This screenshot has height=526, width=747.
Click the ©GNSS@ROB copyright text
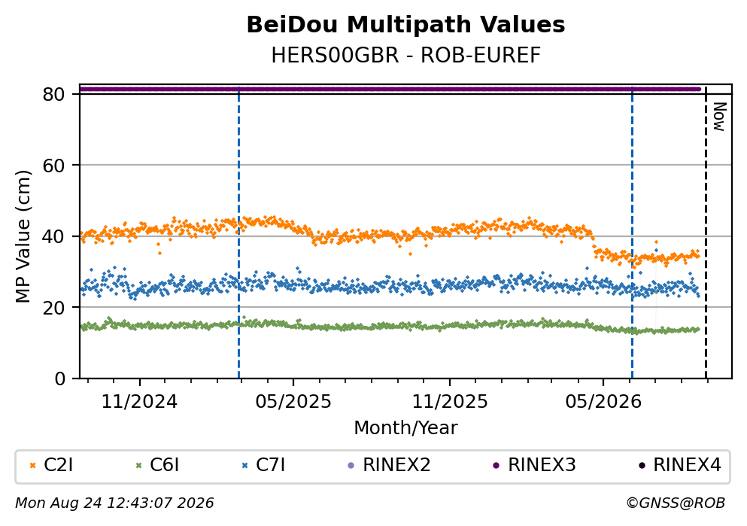(x=676, y=503)
